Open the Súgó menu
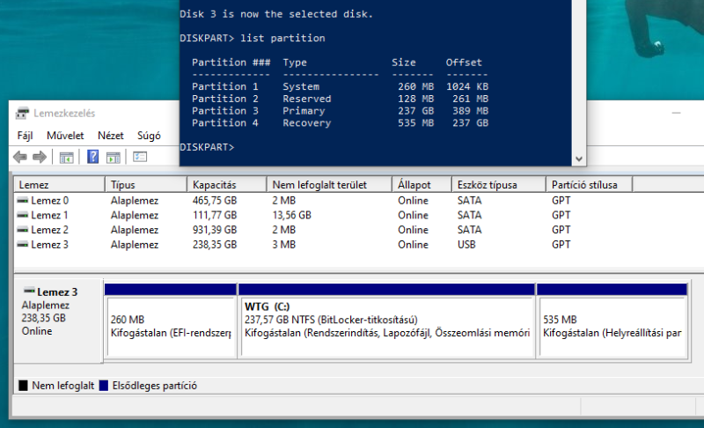704x428 pixels. [149, 136]
